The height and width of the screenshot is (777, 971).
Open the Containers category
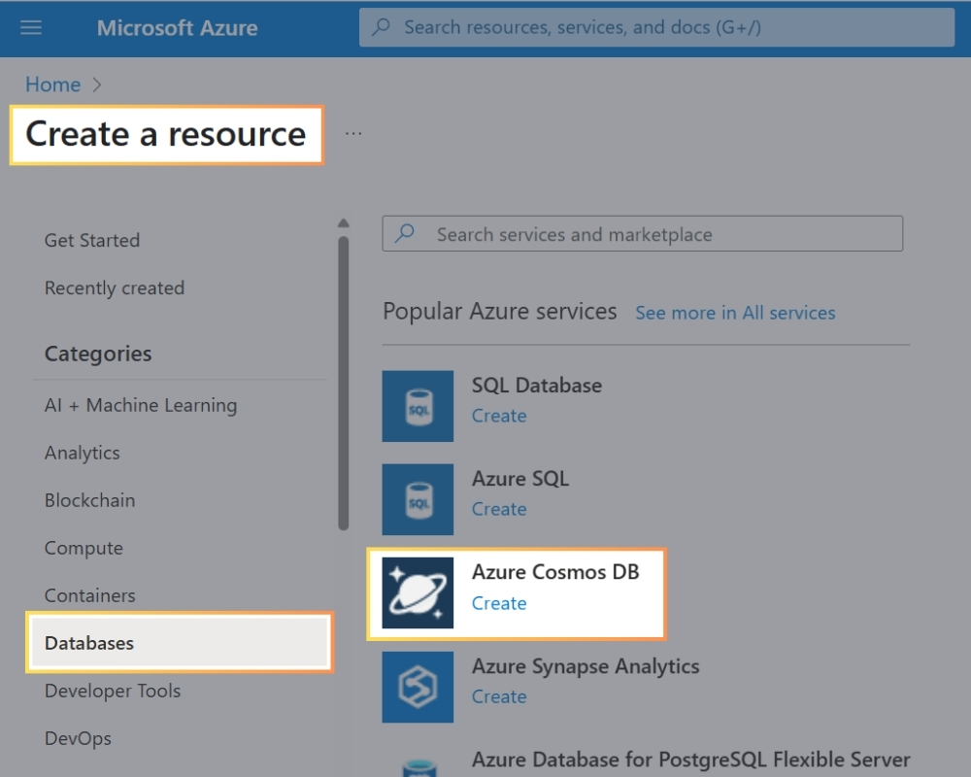(x=89, y=595)
